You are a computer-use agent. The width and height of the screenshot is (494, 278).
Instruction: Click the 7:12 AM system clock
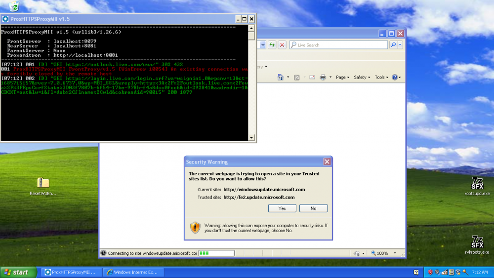(x=480, y=273)
